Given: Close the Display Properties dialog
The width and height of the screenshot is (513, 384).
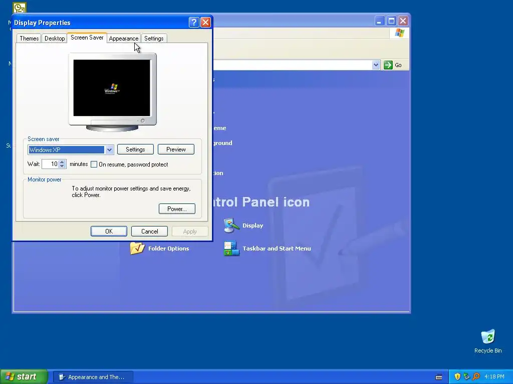Looking at the screenshot, I should pos(205,22).
